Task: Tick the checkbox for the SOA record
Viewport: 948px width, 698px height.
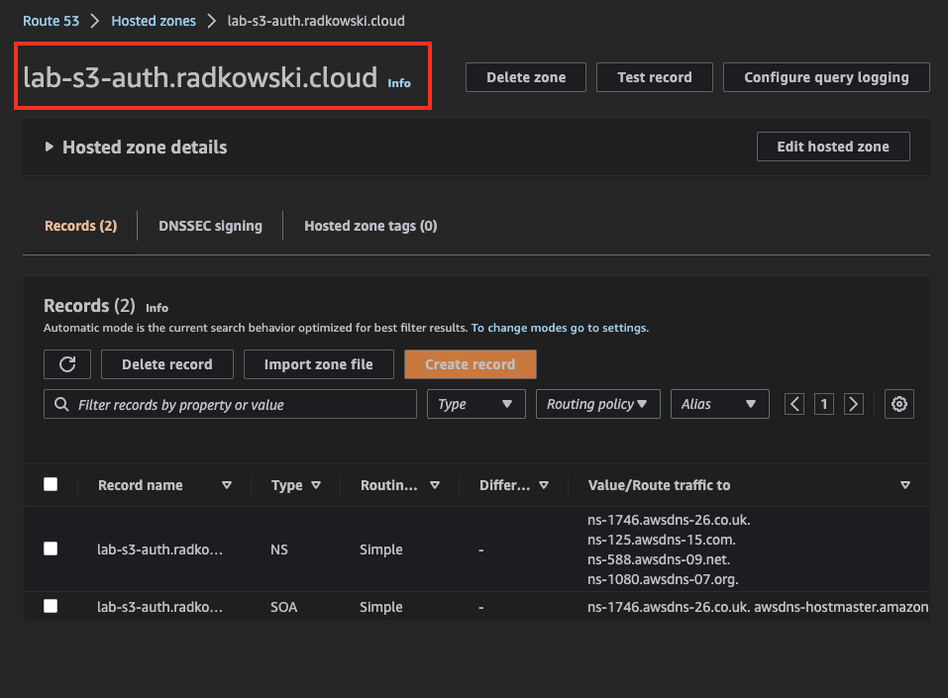Action: coord(51,606)
